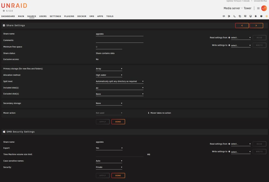
Task: Open the Apps tab
Action: point(100,16)
